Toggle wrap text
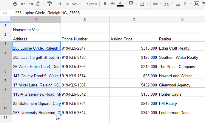 178,4
